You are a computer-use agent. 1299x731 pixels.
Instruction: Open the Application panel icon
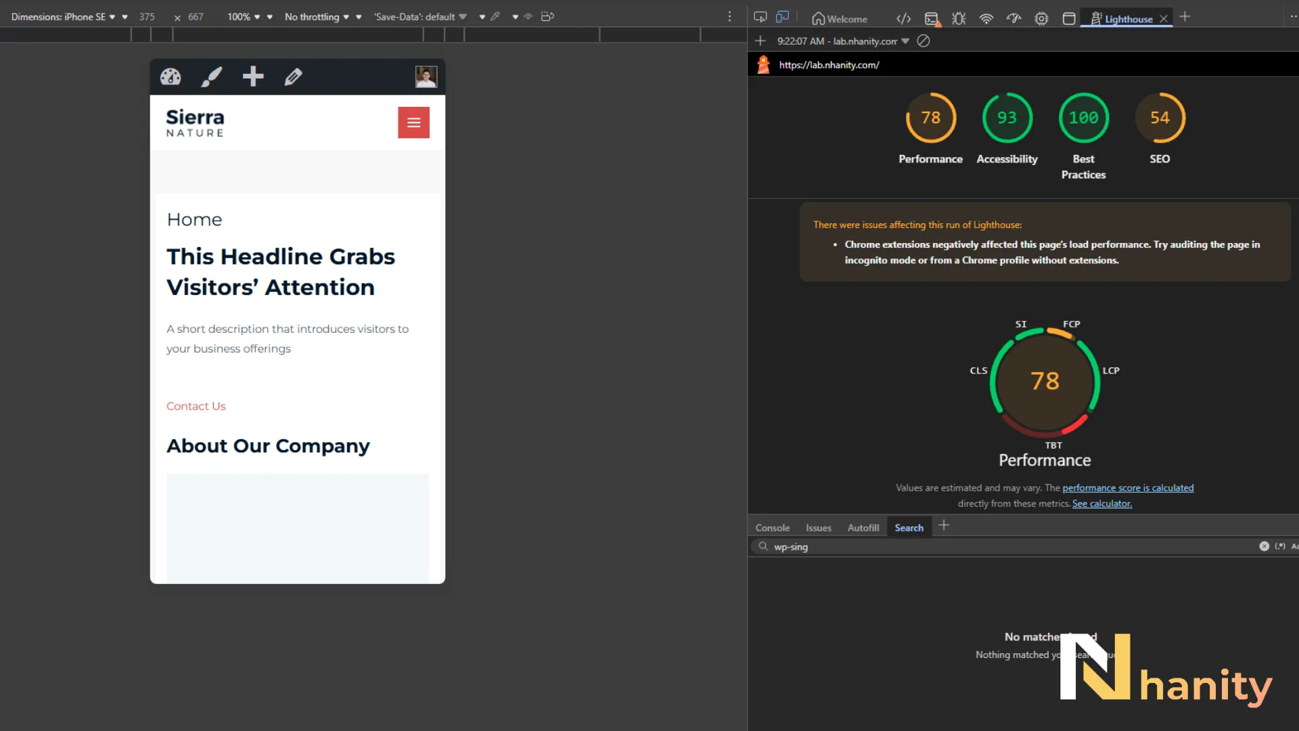pyautogui.click(x=1069, y=18)
